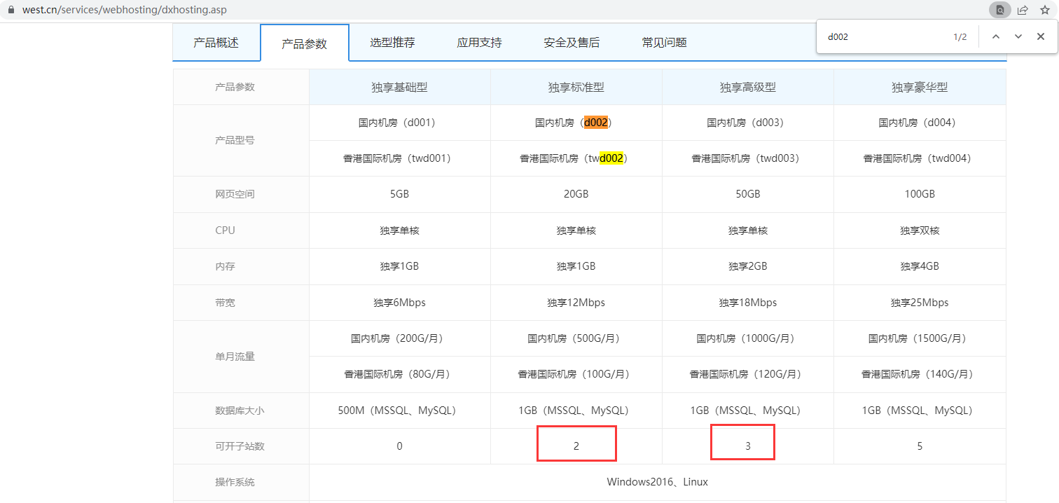Click the orange highlighted d002 text
Image resolution: width=1059 pixels, height=503 pixels.
tap(596, 123)
